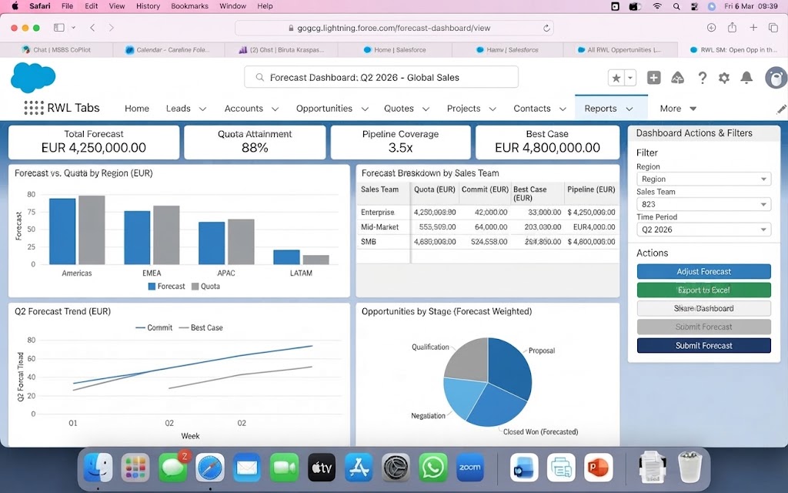Click the Quota legend gray swatch
788x493 pixels.
click(x=195, y=287)
